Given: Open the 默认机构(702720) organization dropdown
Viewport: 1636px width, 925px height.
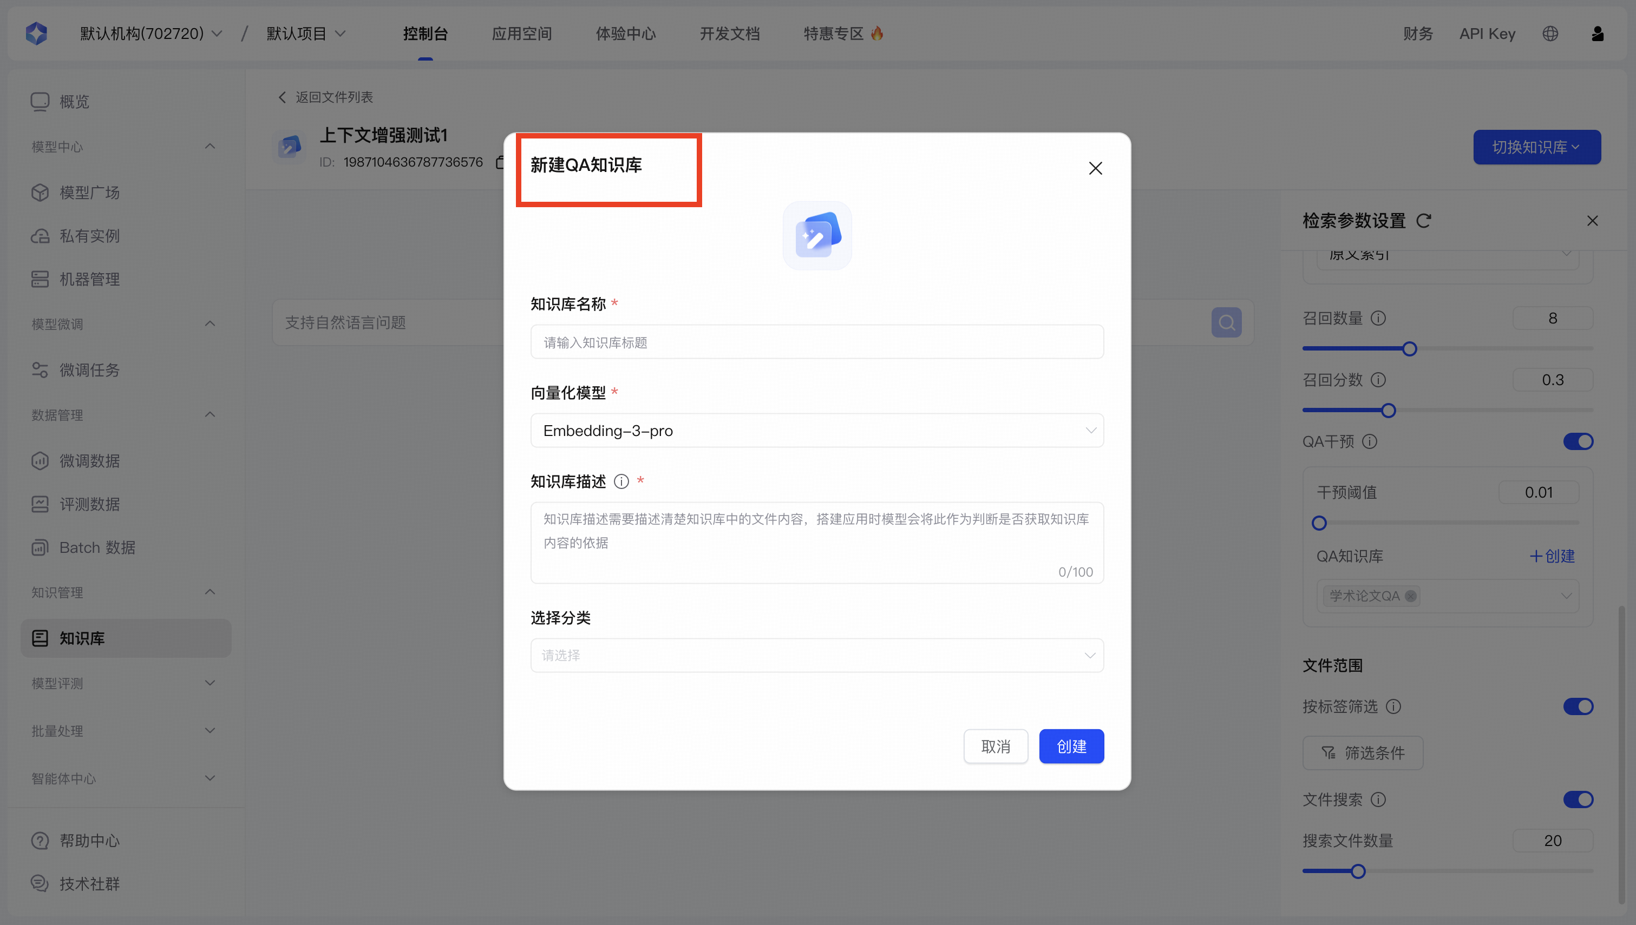Looking at the screenshot, I should [150, 34].
